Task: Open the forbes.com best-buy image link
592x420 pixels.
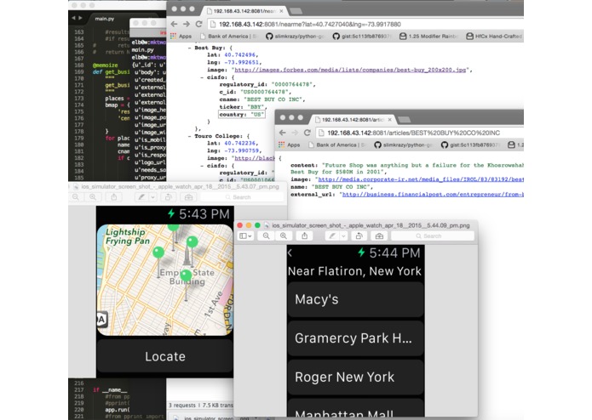Action: pyautogui.click(x=350, y=70)
